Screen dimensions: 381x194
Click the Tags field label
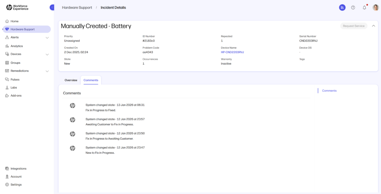click(302, 59)
